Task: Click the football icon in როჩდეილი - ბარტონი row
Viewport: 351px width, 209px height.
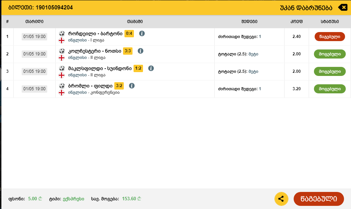Action: (62, 33)
